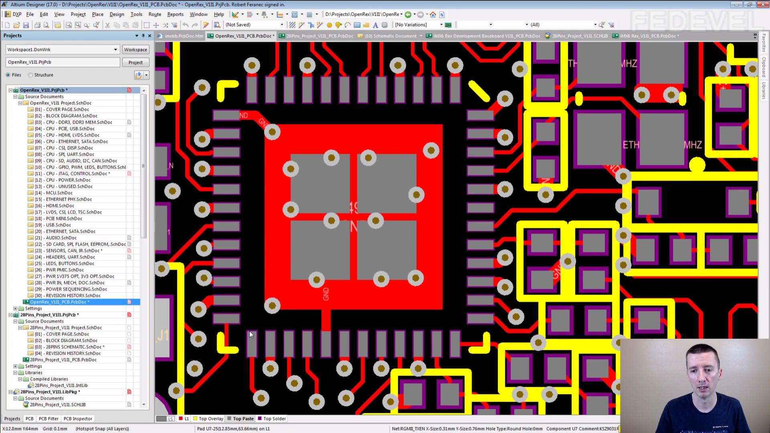770x433 pixels.
Task: Click the Move selection cross icon
Action: coord(156,25)
